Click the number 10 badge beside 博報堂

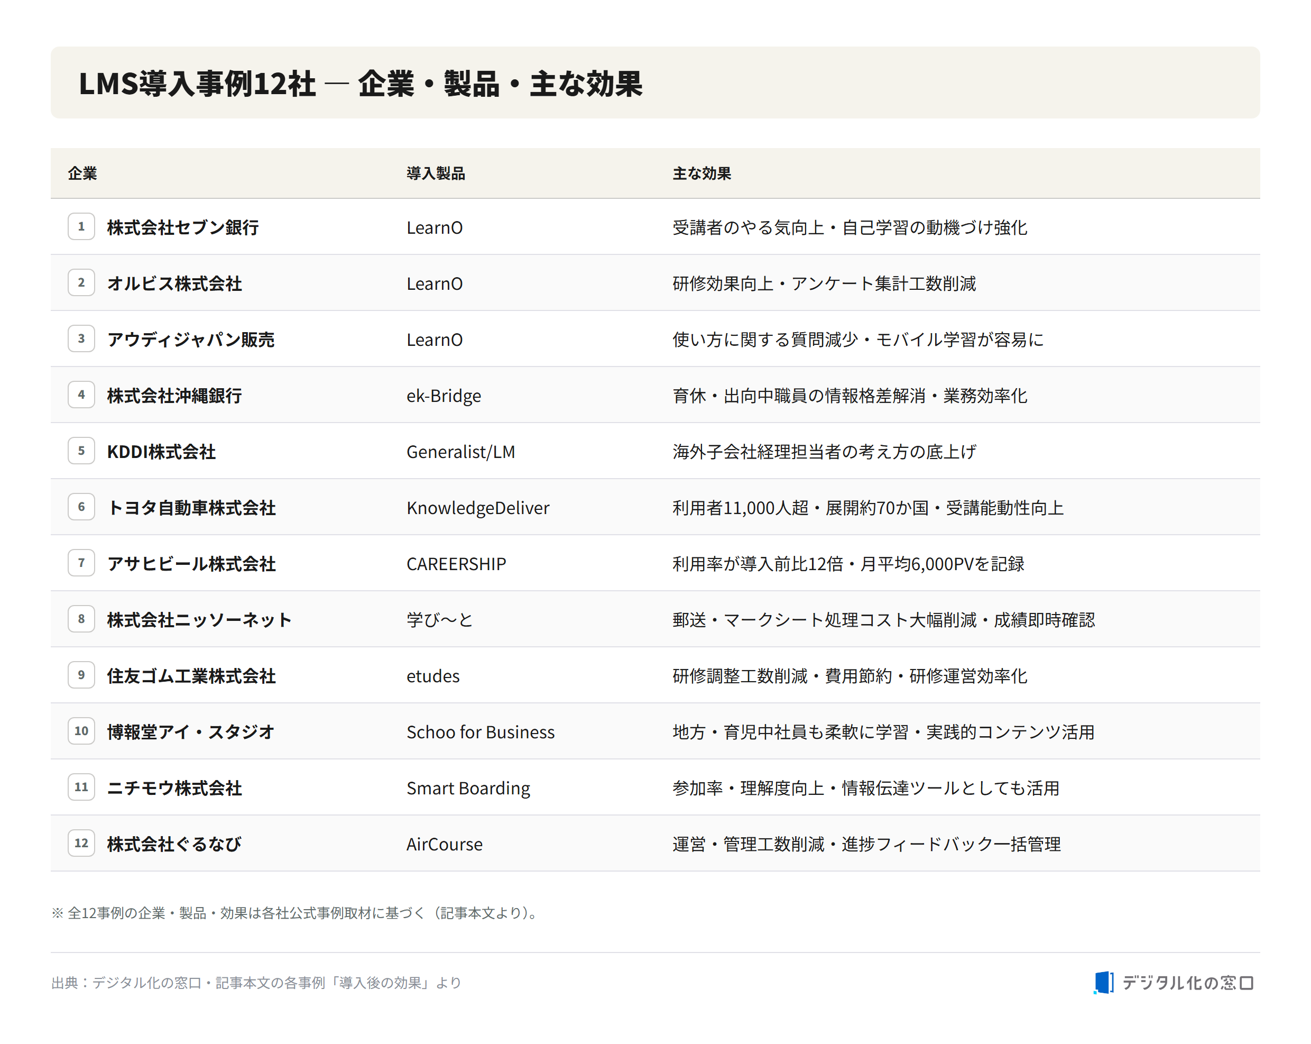coord(81,731)
